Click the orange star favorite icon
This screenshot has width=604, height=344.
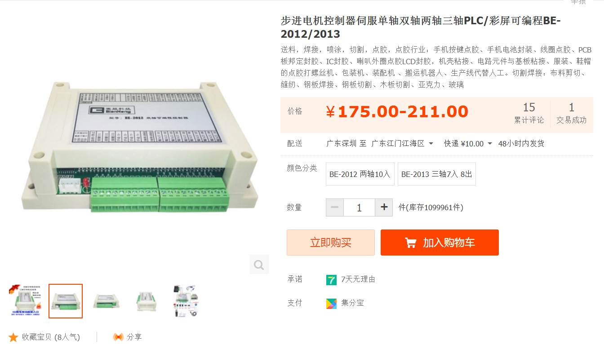[x=13, y=337]
